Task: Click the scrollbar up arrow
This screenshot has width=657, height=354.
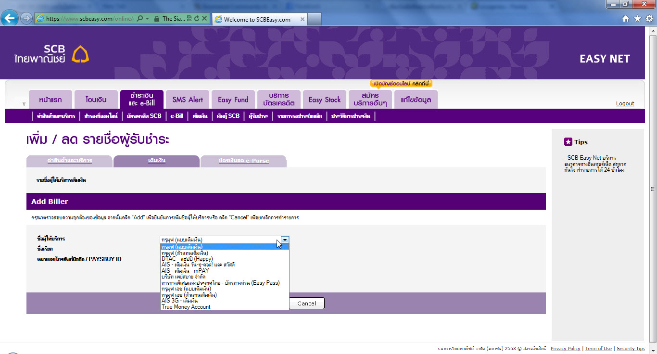Action: [x=653, y=31]
